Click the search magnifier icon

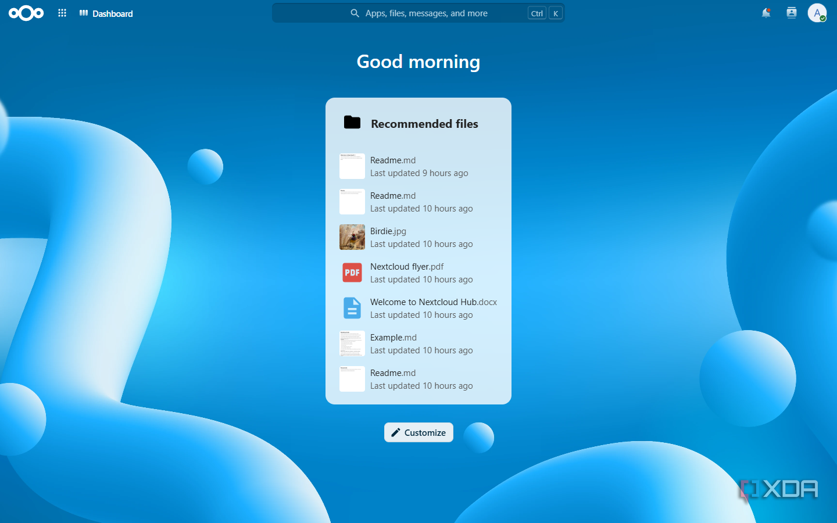355,13
